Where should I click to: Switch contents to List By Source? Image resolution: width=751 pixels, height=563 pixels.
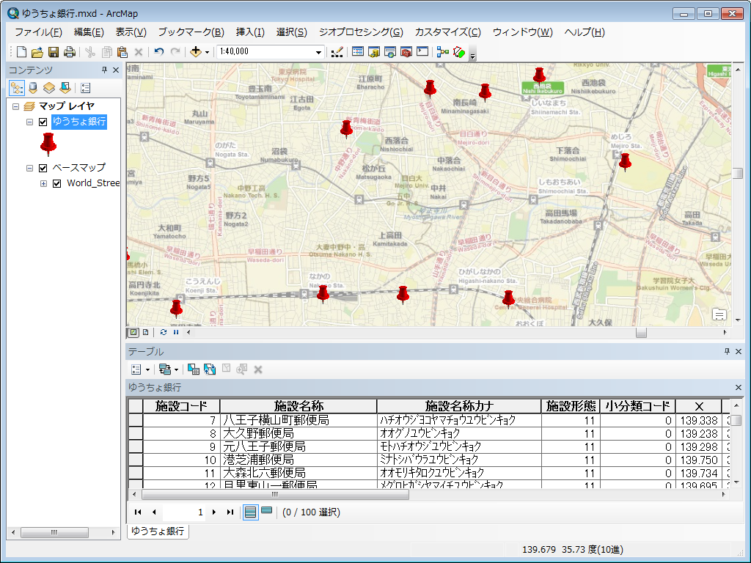pos(33,88)
